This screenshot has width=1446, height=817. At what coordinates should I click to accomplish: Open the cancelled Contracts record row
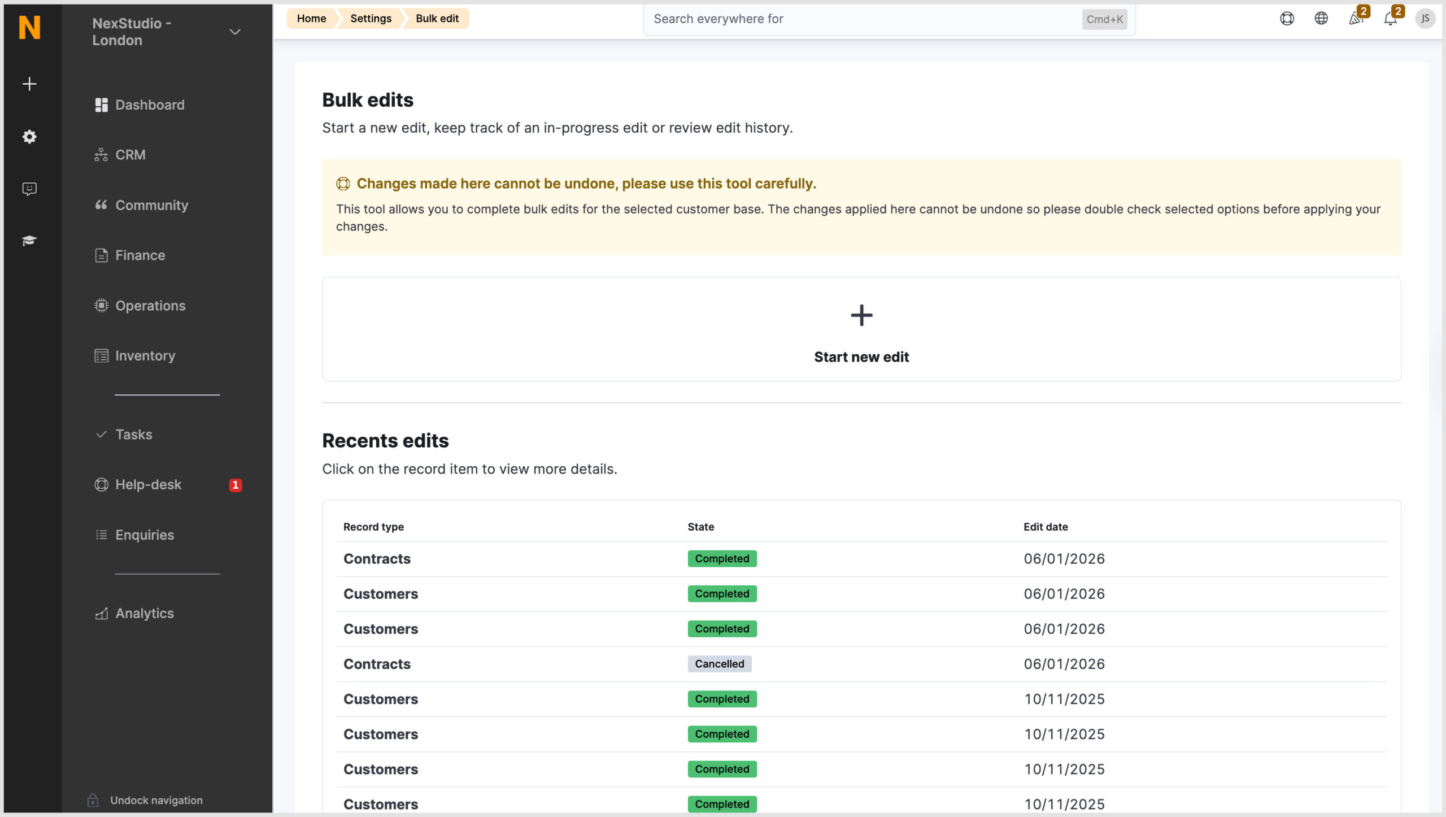861,664
